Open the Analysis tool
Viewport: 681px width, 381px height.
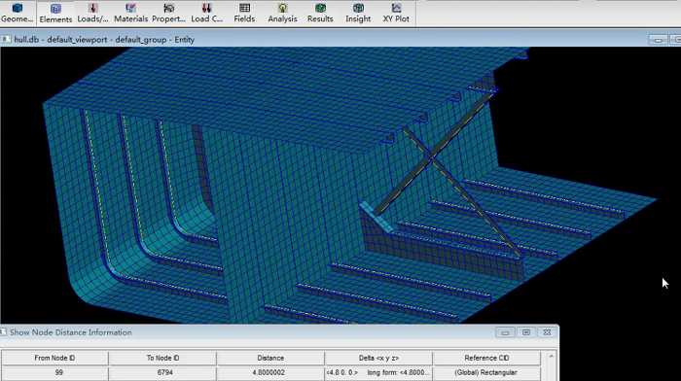click(282, 13)
